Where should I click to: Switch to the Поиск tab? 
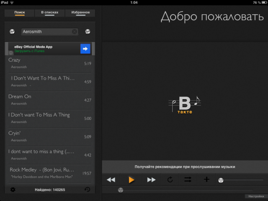[20, 13]
